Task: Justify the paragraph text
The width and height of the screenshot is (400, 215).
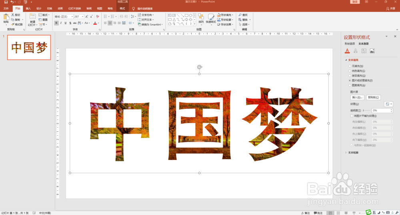Action: point(119,23)
